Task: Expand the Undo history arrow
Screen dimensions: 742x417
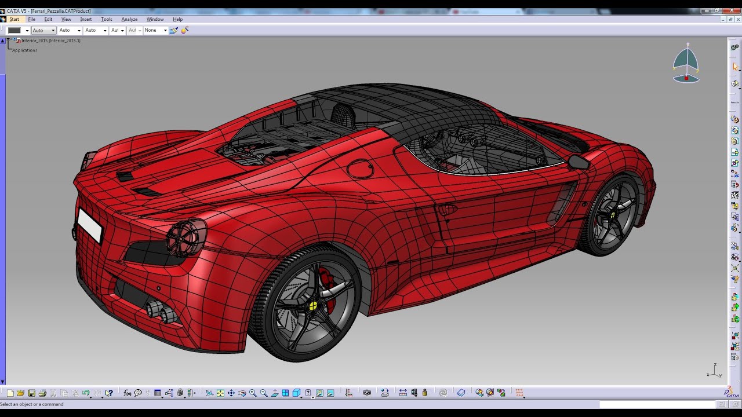Action: coord(92,397)
